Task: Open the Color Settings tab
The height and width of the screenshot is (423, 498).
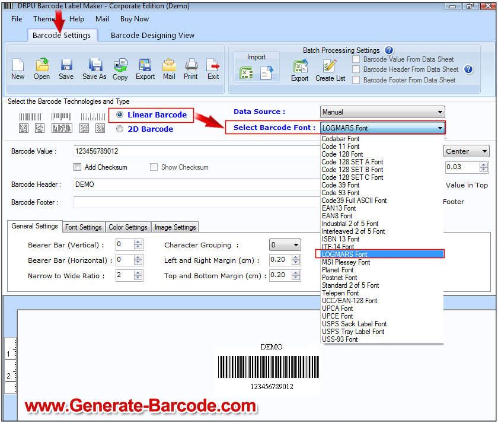Action: click(127, 227)
